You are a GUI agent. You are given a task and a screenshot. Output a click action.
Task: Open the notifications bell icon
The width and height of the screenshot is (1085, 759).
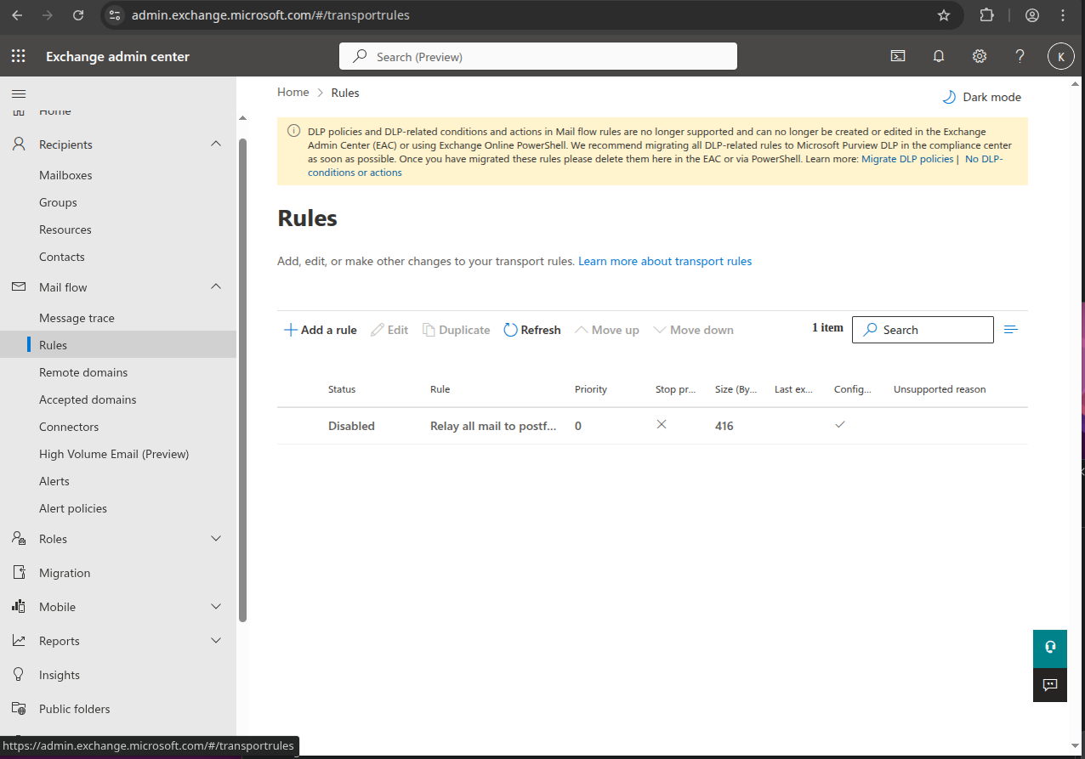click(x=939, y=56)
